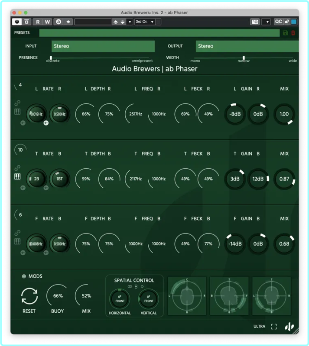Image resolution: width=309 pixels, height=346 pixels.
Task: Click the link icon in F/B row
Action: [x=17, y=233]
